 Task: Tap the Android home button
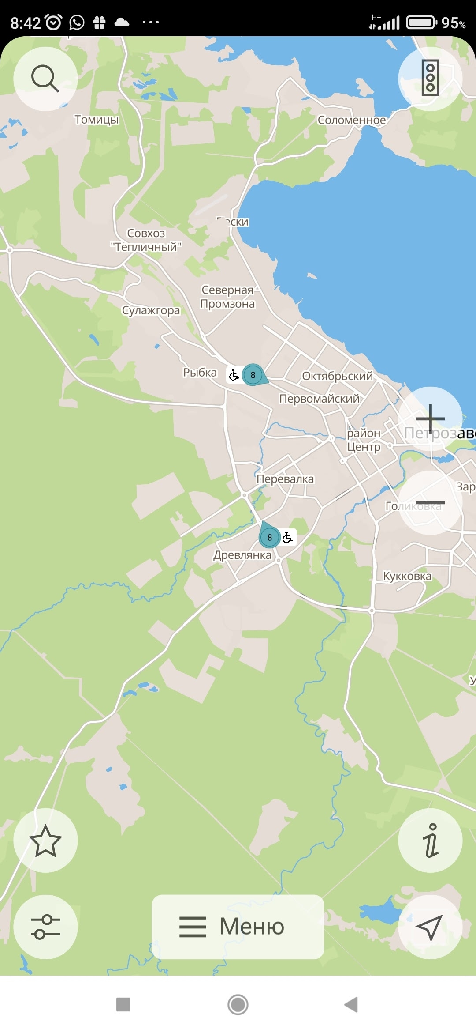pyautogui.click(x=238, y=1005)
